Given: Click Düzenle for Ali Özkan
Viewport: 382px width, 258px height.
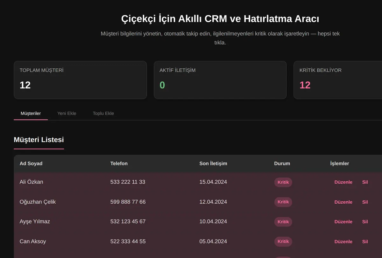Looking at the screenshot, I should pyautogui.click(x=343, y=182).
